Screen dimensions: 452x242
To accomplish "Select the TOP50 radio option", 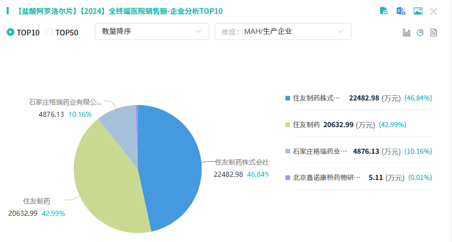I will pos(49,32).
